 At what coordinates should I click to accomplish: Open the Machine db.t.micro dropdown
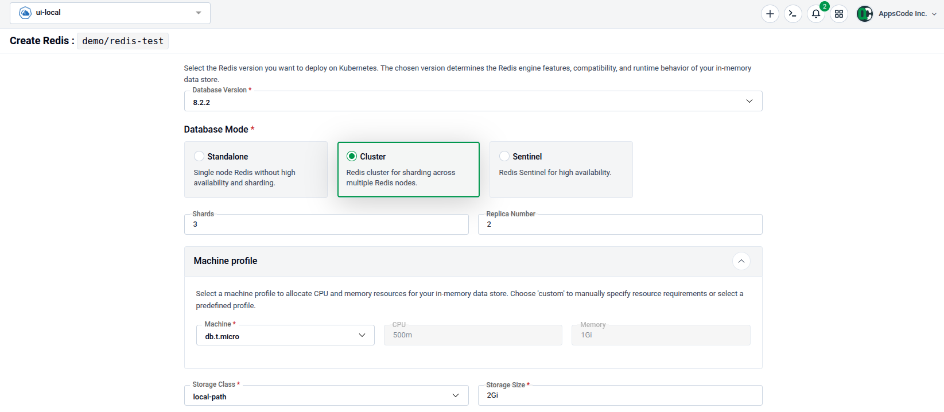click(285, 335)
